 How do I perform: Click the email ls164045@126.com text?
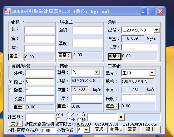140,124
